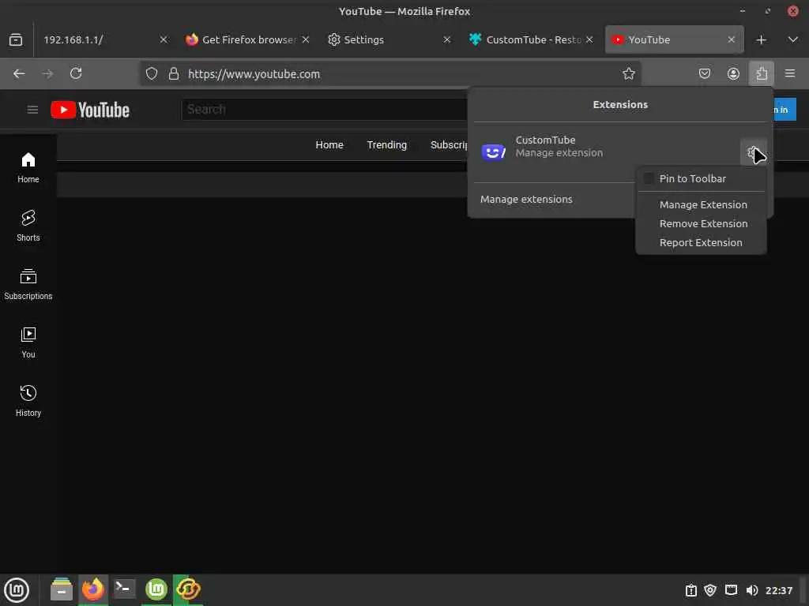Screen dimensions: 809x606
Task: Open Shorts in the sidebar
Action: [28, 226]
